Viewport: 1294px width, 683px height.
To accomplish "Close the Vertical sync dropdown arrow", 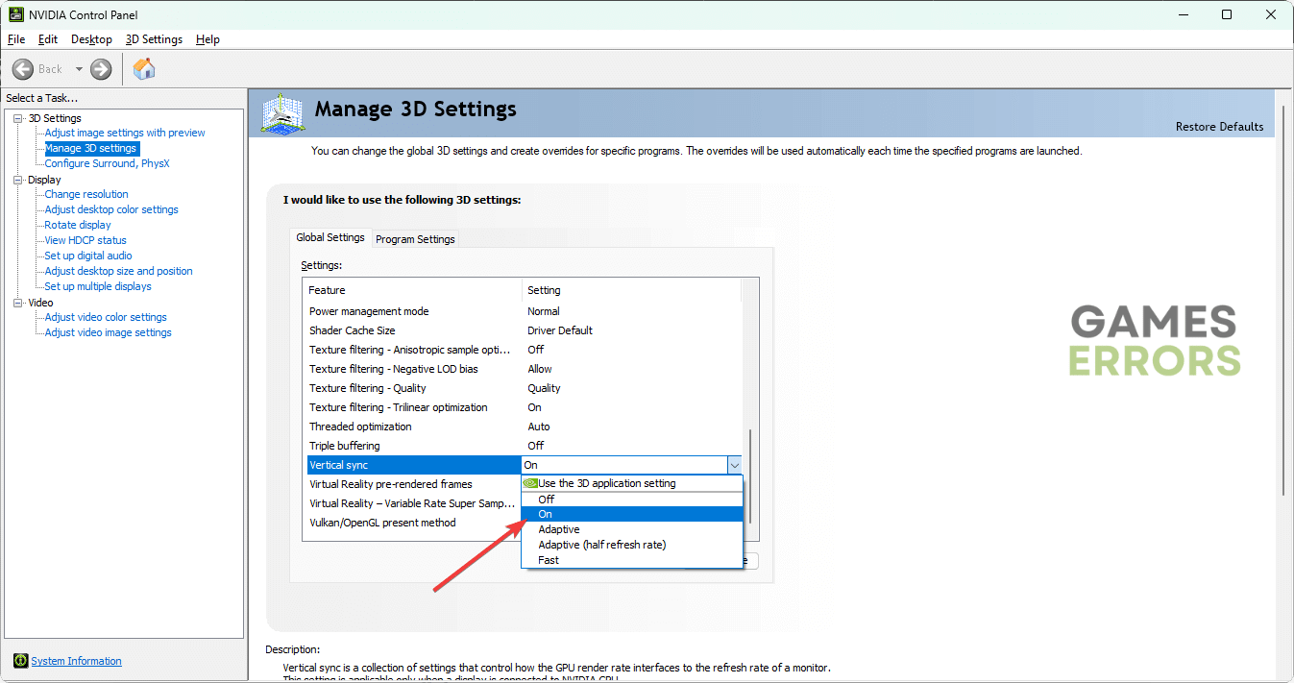I will [x=734, y=465].
